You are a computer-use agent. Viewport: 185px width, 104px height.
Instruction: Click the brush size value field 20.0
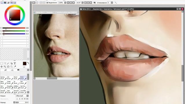[22, 102]
